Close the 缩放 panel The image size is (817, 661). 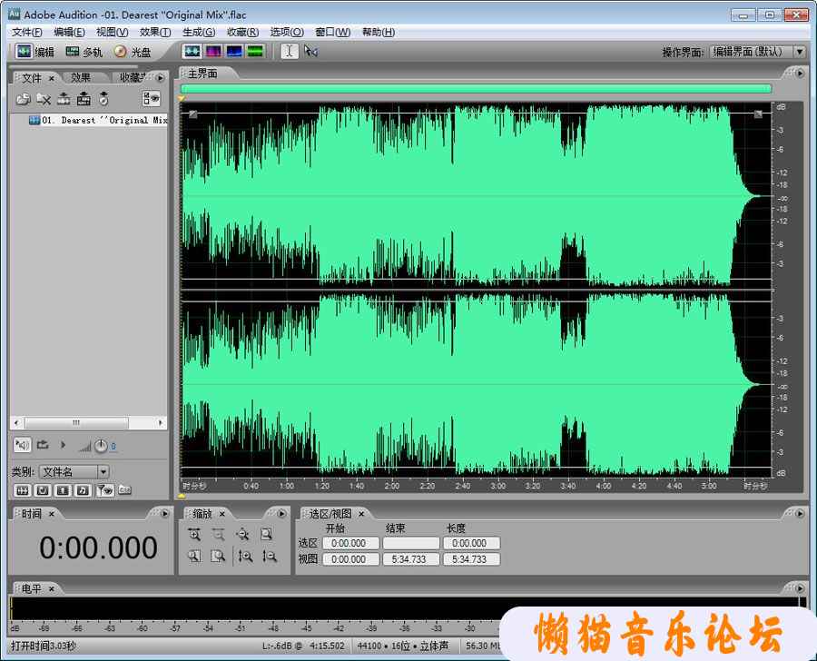coord(222,514)
